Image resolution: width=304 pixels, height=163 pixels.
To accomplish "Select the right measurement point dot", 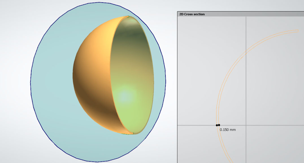I will coord(219,125).
